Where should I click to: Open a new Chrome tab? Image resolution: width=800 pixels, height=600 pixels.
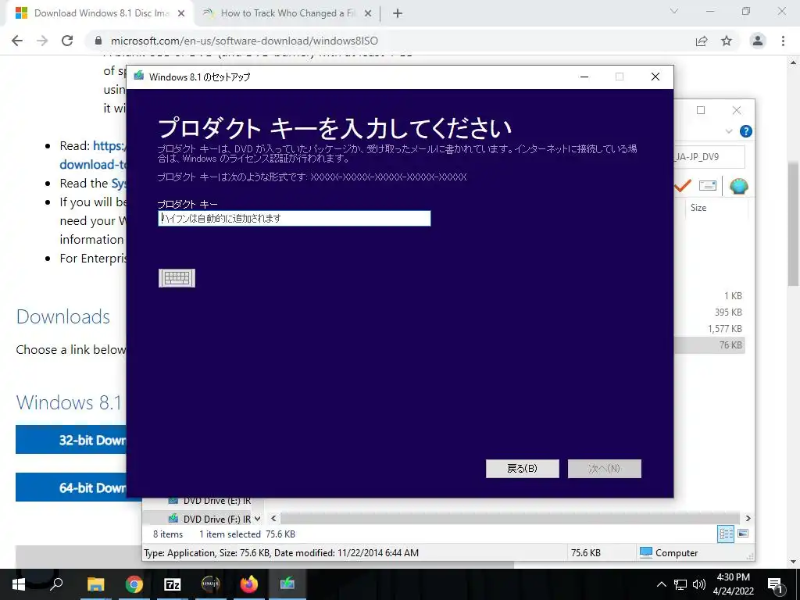(398, 14)
